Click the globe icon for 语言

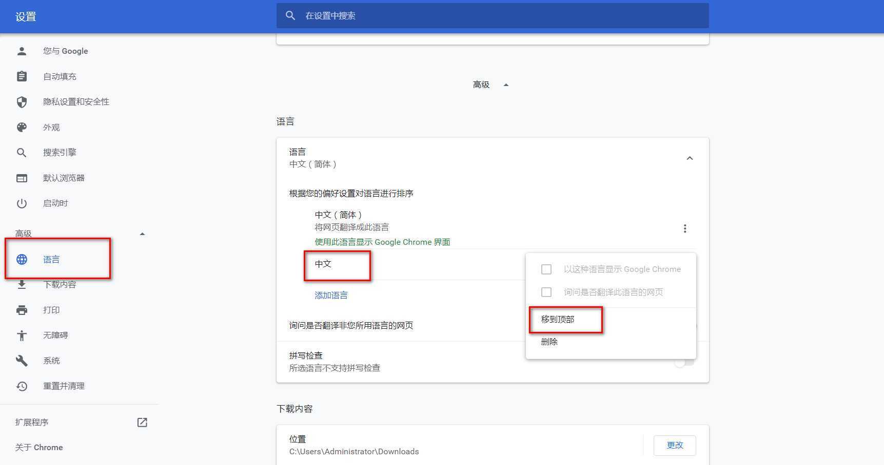pyautogui.click(x=22, y=259)
